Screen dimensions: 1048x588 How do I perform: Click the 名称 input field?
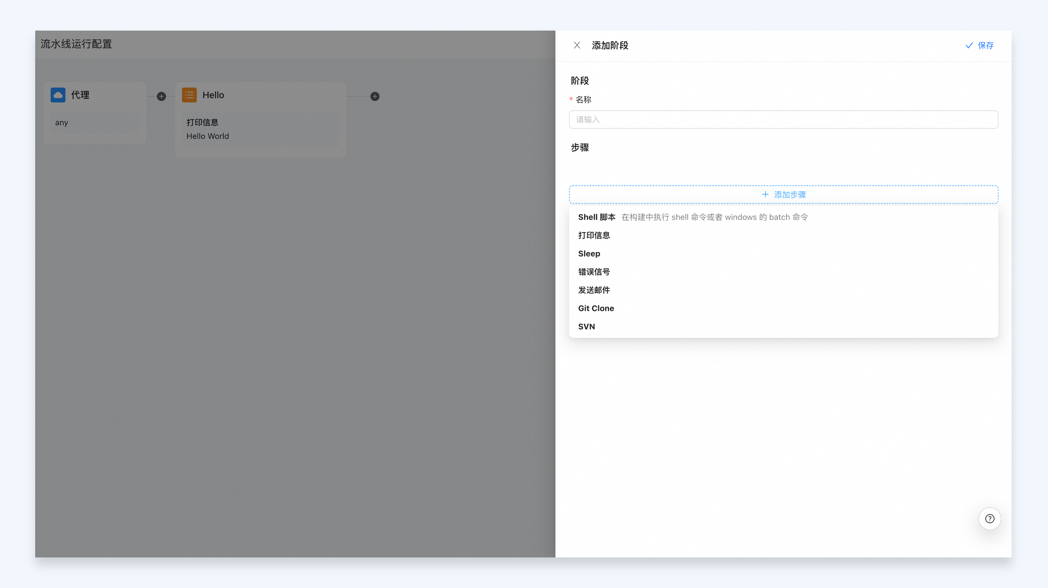(783, 120)
